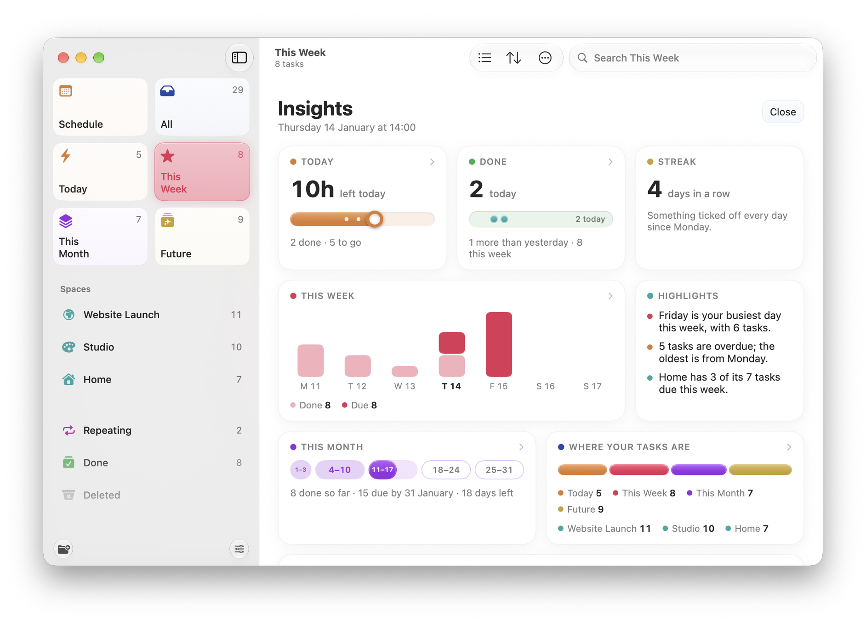Open the Home space
This screenshot has height=643, width=866.
[152, 379]
